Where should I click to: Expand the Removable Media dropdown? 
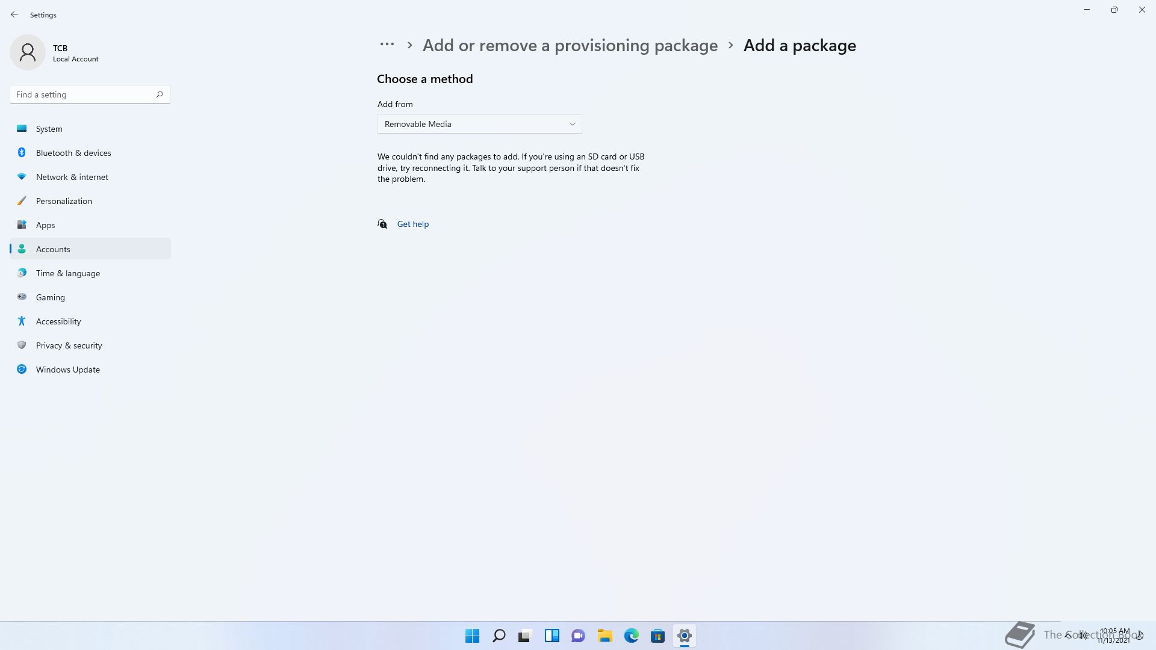coord(479,124)
